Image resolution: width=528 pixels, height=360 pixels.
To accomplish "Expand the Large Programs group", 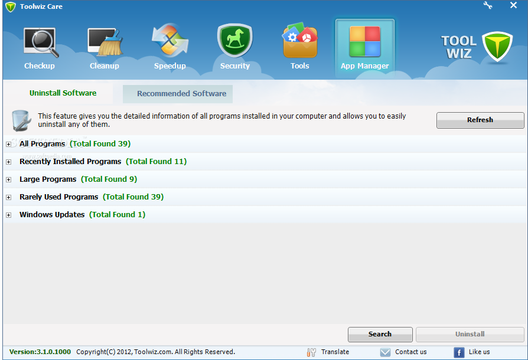I will [8, 179].
